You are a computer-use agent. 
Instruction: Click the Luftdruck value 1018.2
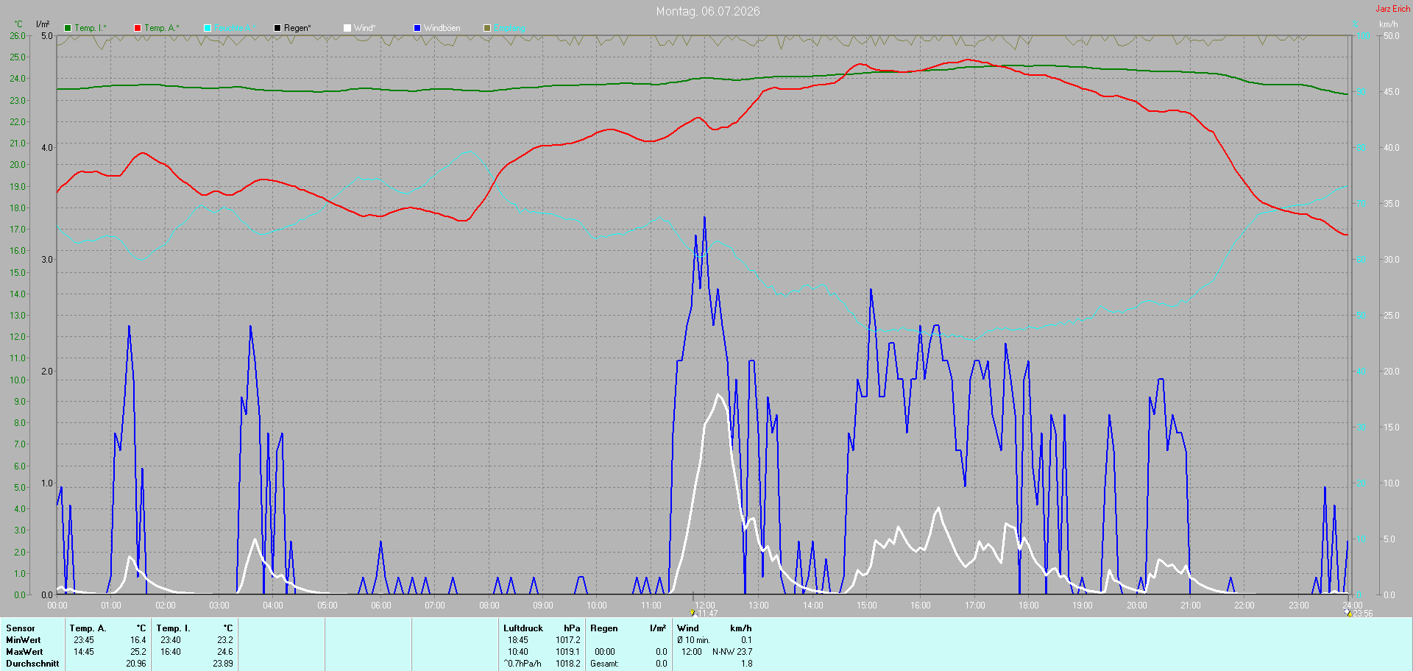568,664
